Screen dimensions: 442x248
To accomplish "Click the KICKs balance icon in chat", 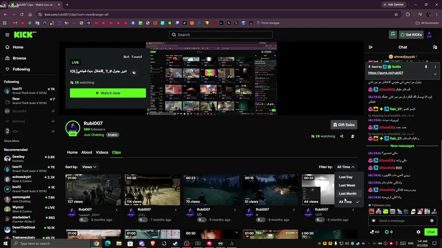I will tap(387, 232).
